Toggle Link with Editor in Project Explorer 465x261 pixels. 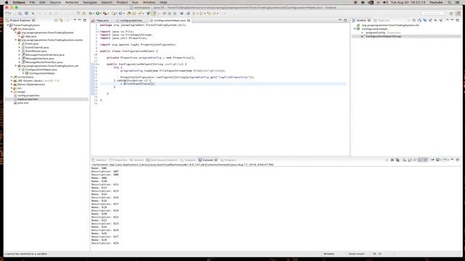pos(61,20)
